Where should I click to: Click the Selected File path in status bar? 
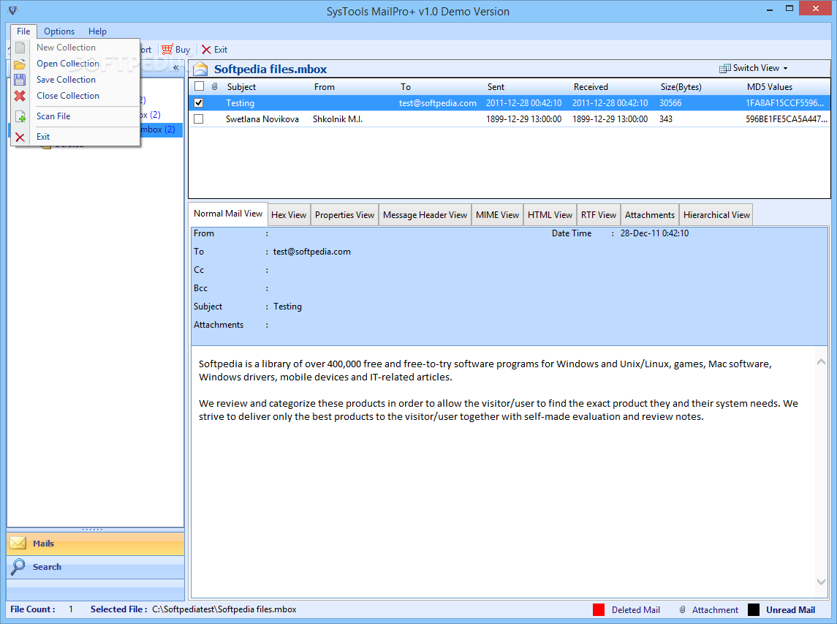pyautogui.click(x=224, y=609)
